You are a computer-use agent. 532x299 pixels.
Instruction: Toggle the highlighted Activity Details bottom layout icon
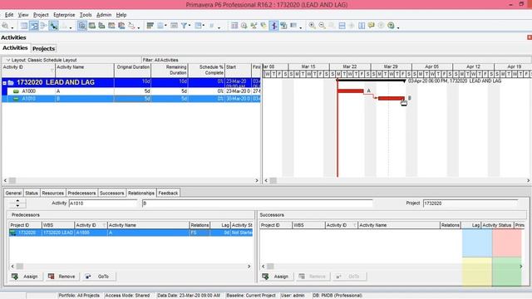coord(82,26)
